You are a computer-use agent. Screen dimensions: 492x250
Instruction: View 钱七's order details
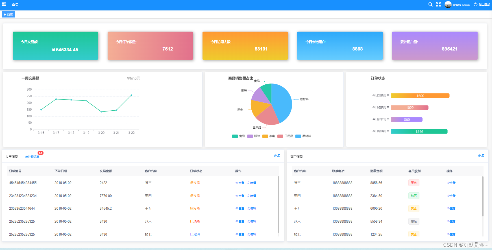[240, 234]
